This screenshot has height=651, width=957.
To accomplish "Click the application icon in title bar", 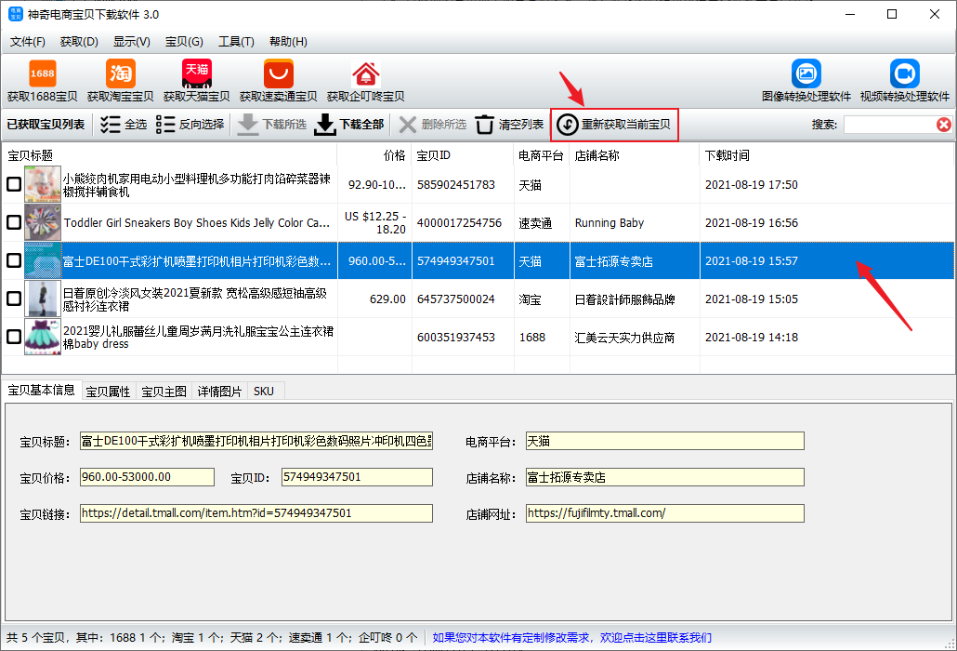I will tap(15, 14).
